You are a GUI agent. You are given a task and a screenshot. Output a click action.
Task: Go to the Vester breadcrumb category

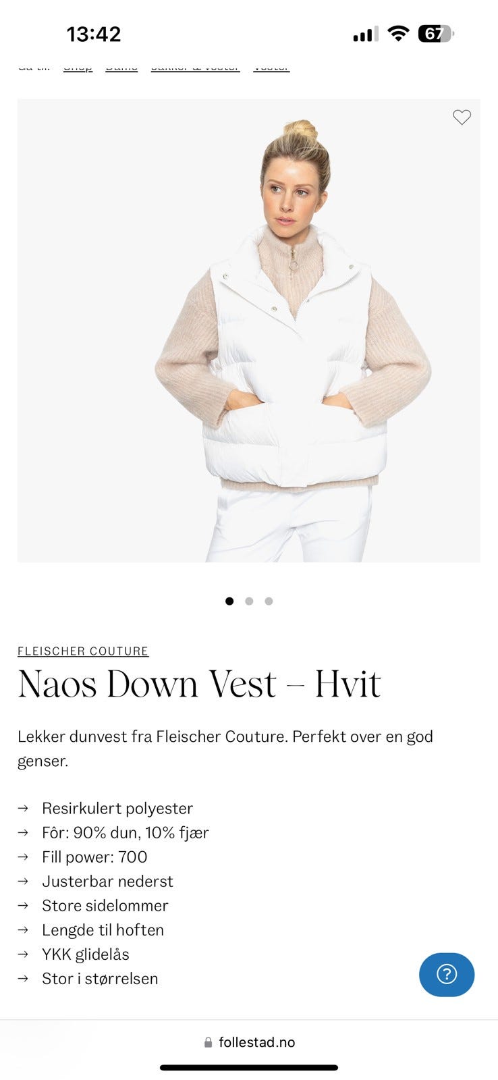click(x=271, y=67)
